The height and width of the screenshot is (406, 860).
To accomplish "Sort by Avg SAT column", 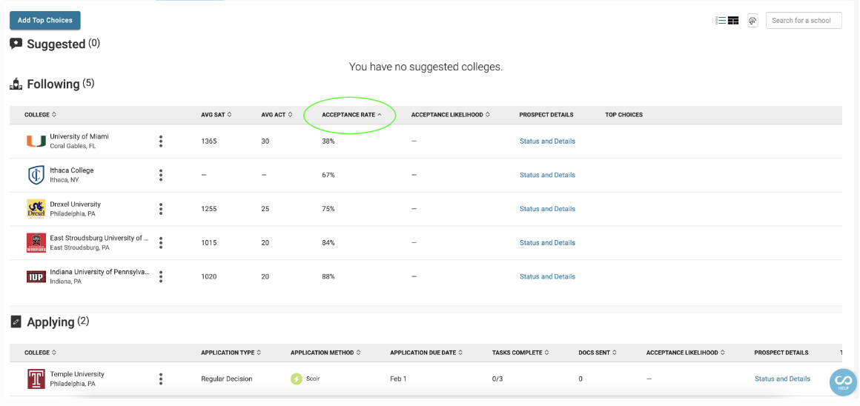I will [x=216, y=115].
